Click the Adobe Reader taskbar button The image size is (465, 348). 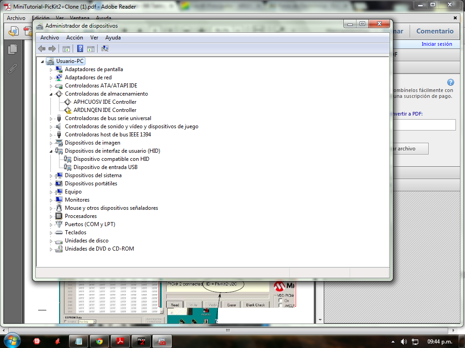tap(120, 342)
